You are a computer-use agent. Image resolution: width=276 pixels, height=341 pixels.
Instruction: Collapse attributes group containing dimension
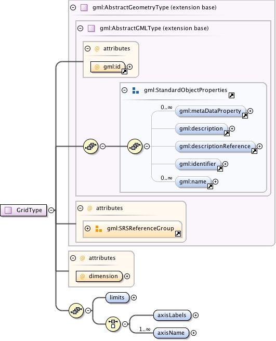point(73,258)
